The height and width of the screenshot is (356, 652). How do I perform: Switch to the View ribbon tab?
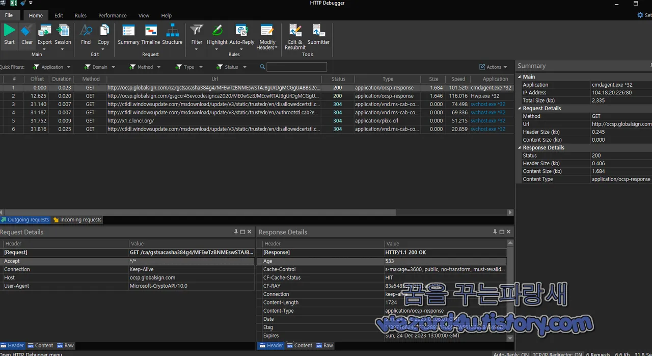[144, 15]
